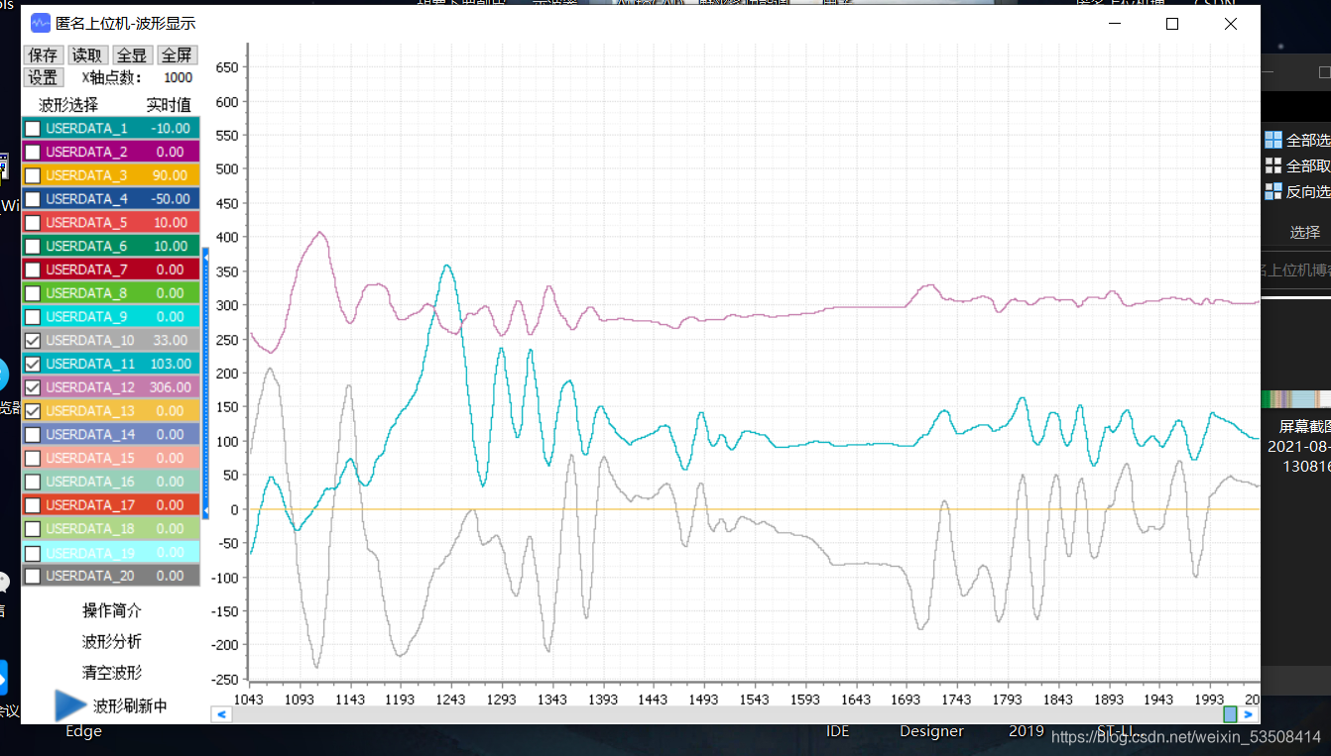Click the 全屏 fullscreen button
The width and height of the screenshot is (1331, 756).
[x=178, y=55]
